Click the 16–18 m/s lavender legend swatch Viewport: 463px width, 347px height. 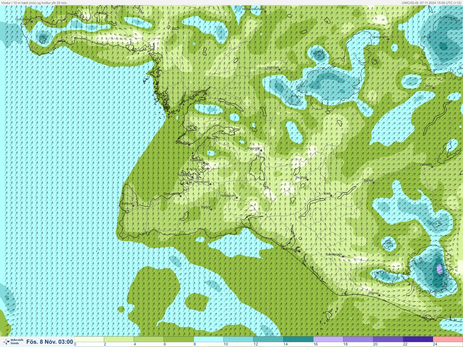(328, 339)
